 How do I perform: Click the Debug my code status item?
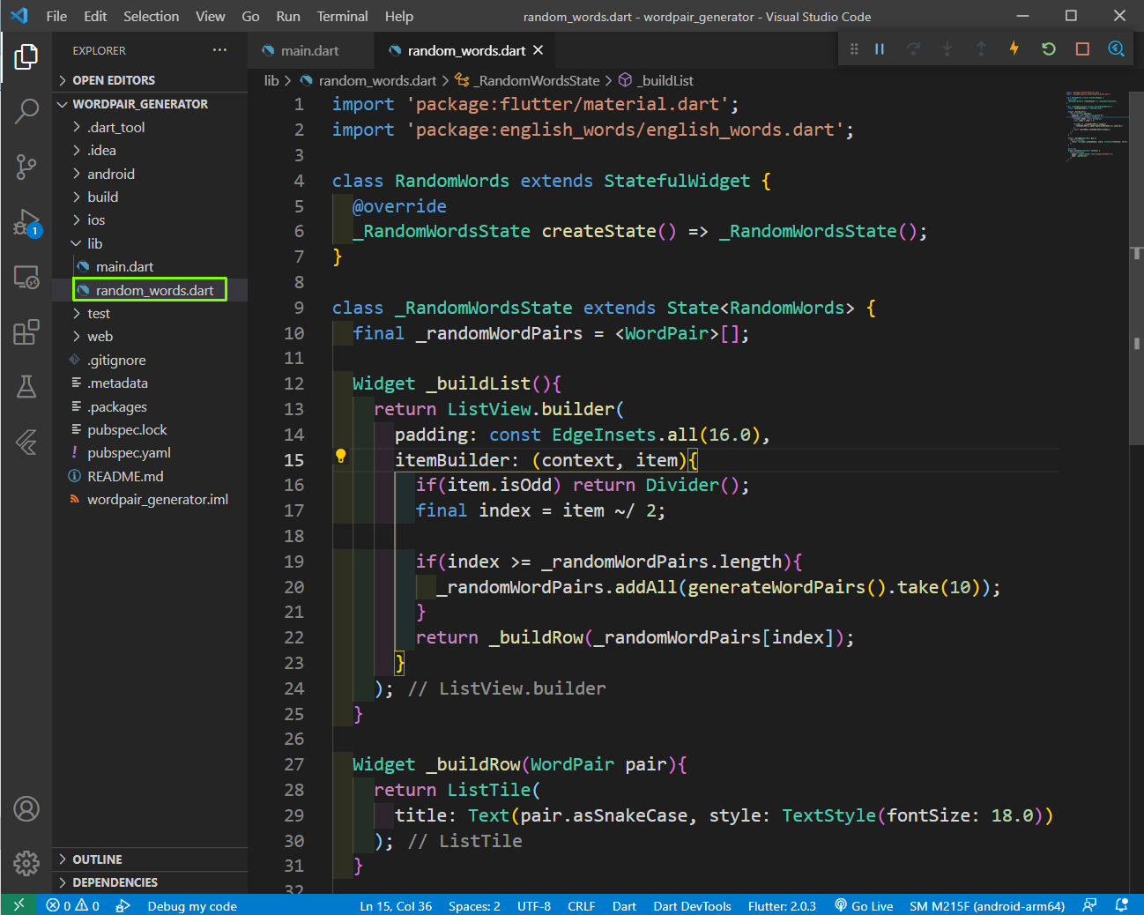point(192,905)
